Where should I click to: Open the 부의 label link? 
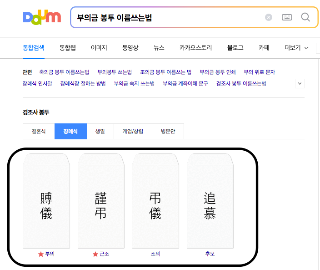pos(50,254)
